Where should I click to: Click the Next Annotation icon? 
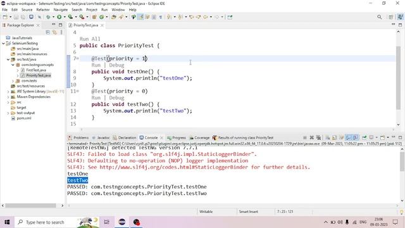(x=169, y=17)
